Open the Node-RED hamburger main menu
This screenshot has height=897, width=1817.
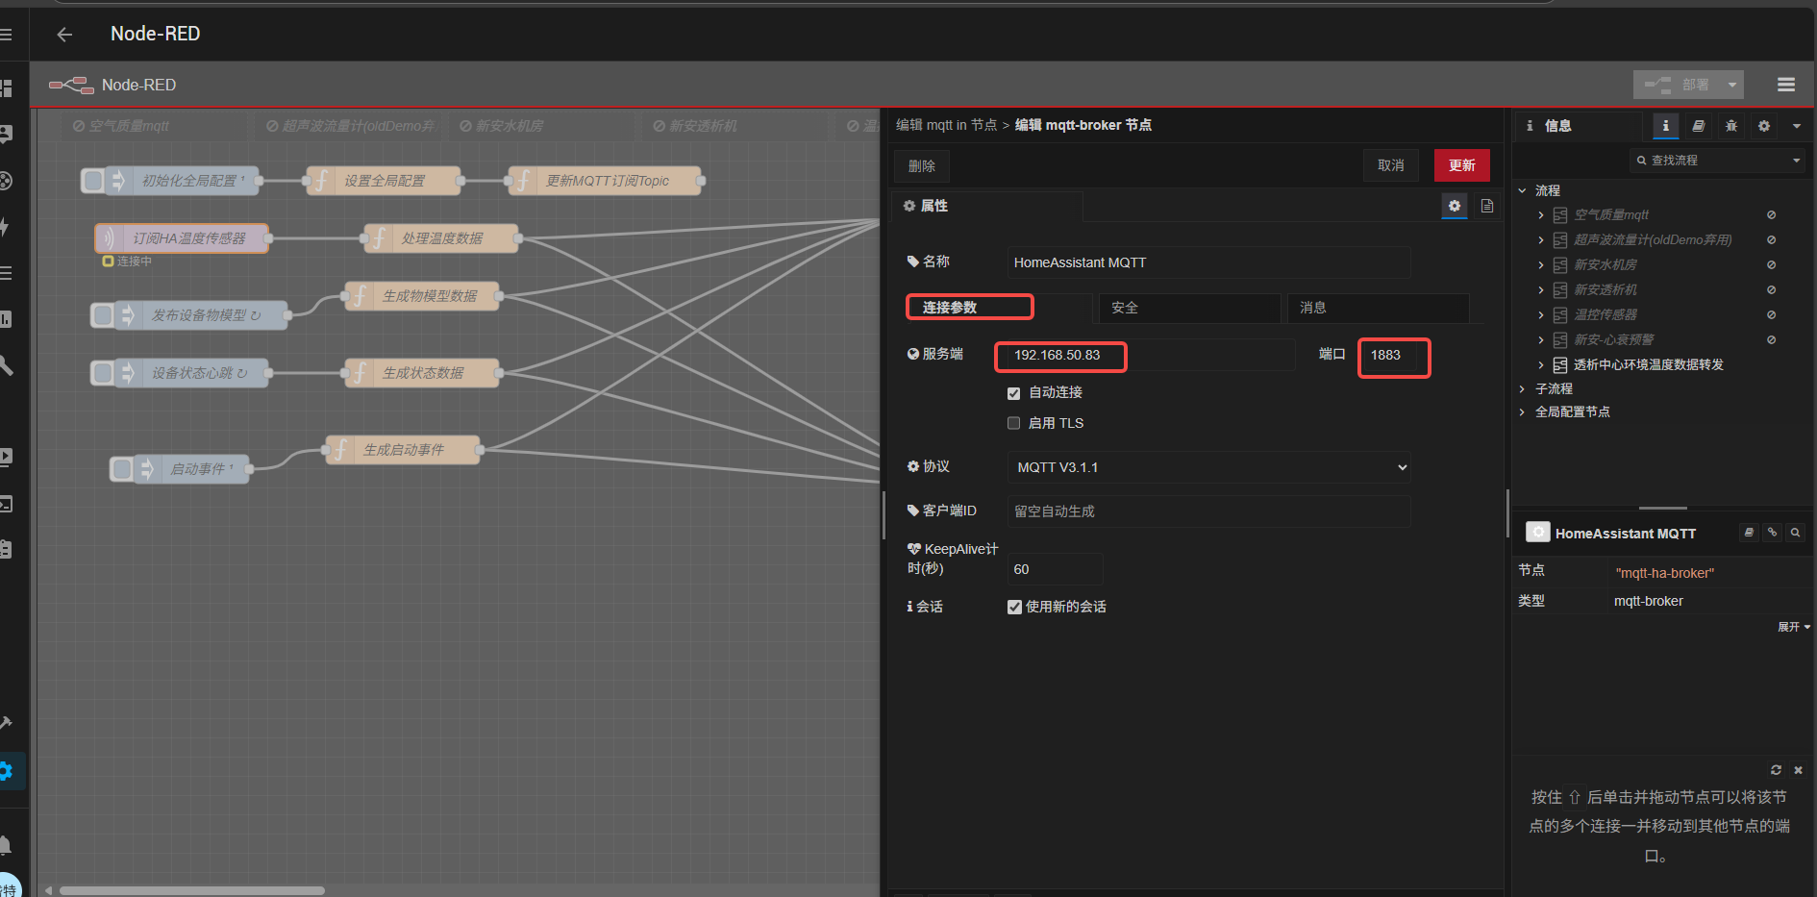coord(1785,85)
